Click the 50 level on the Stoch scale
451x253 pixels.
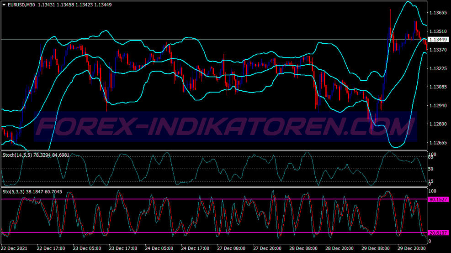[430, 169]
